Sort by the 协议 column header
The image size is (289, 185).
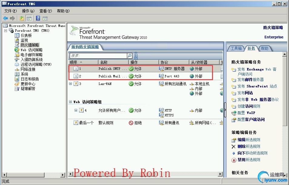click(174, 62)
